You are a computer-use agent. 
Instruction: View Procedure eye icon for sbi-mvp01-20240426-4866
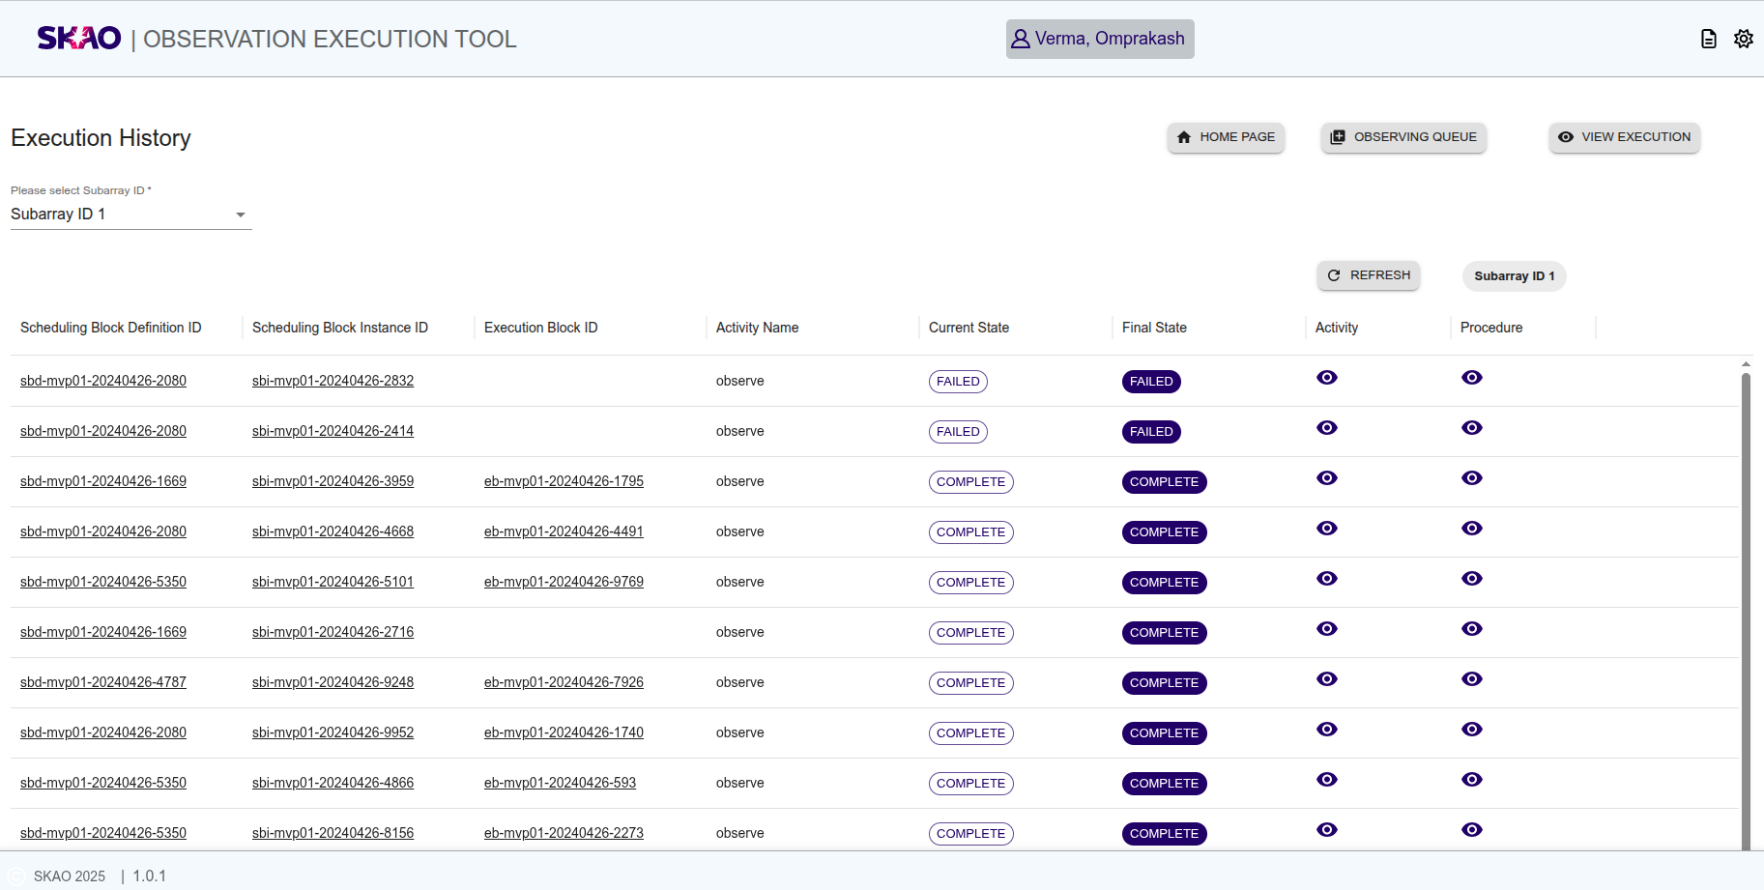tap(1472, 780)
